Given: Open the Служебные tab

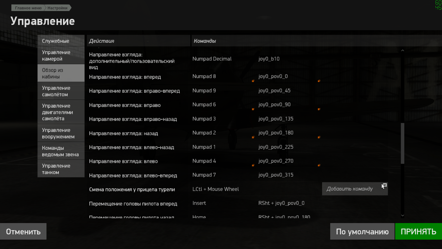Looking at the screenshot, I should click(61, 41).
